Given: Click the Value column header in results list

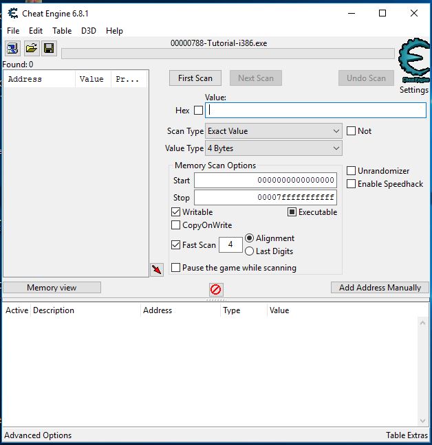Looking at the screenshot, I should point(94,79).
